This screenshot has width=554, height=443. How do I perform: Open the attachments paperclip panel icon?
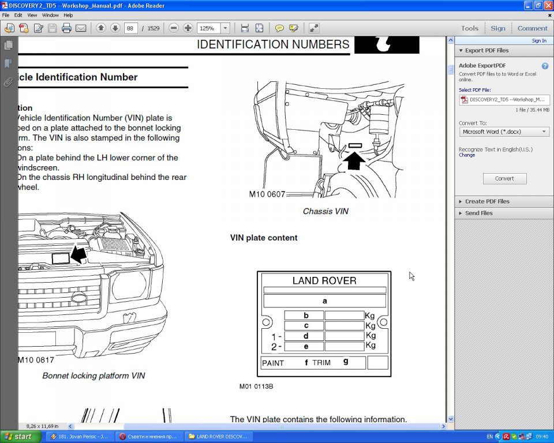pos(9,82)
